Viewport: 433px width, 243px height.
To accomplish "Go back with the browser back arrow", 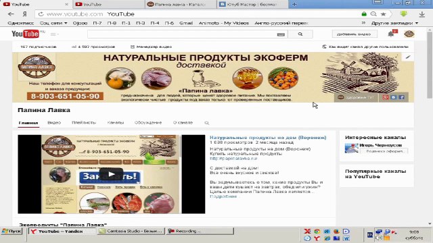I will pos(11,14).
